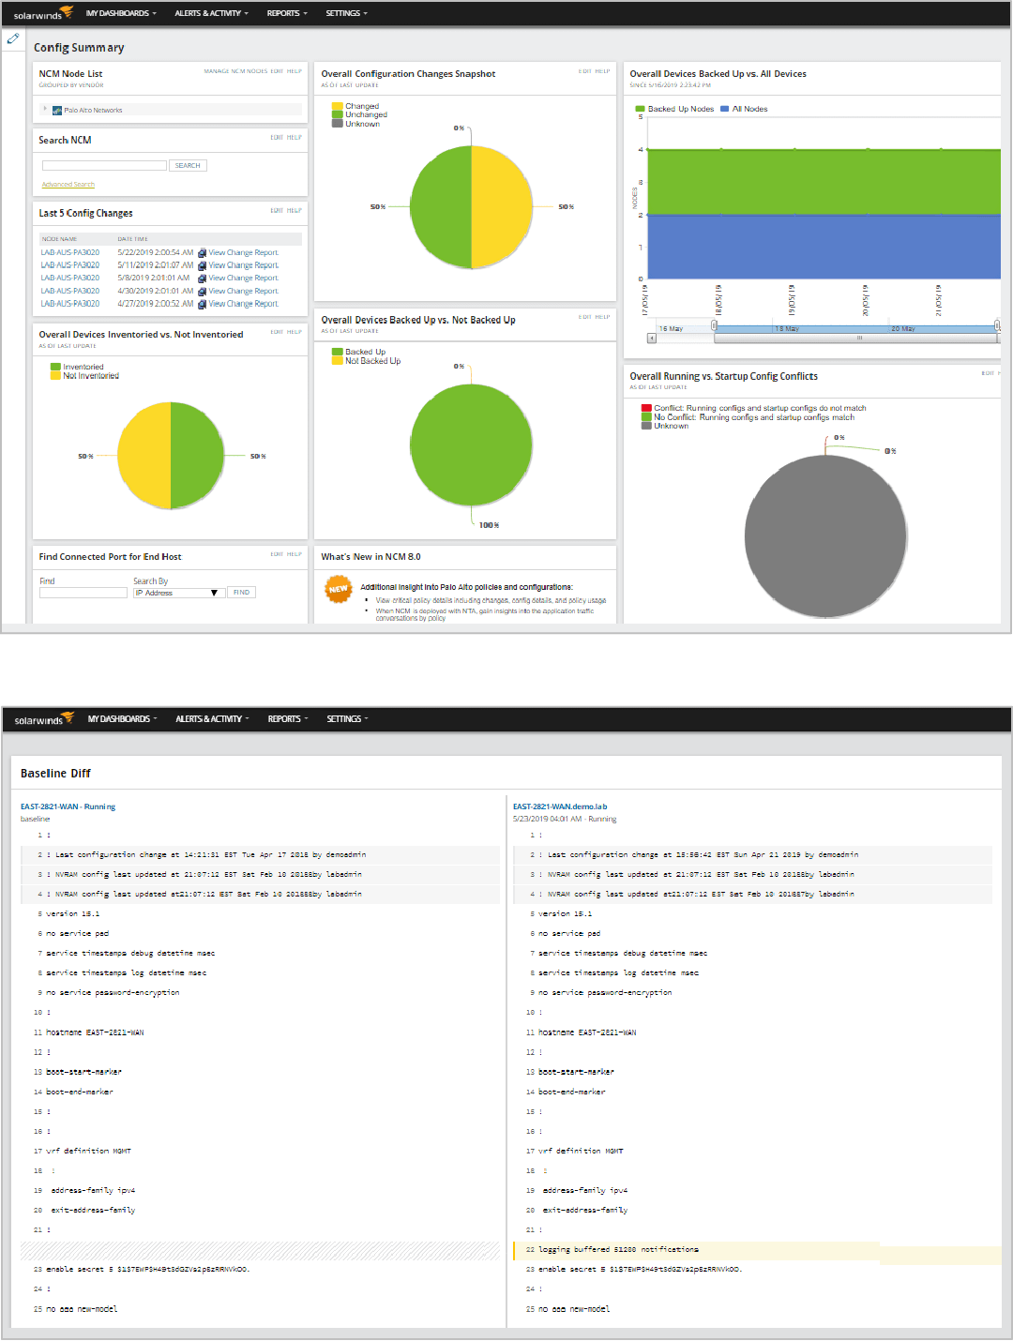Click the report icon for 4/30/2019 change

[x=202, y=291]
